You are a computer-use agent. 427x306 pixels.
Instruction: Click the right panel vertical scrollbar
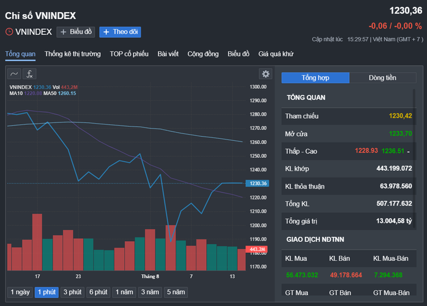pyautogui.click(x=414, y=158)
